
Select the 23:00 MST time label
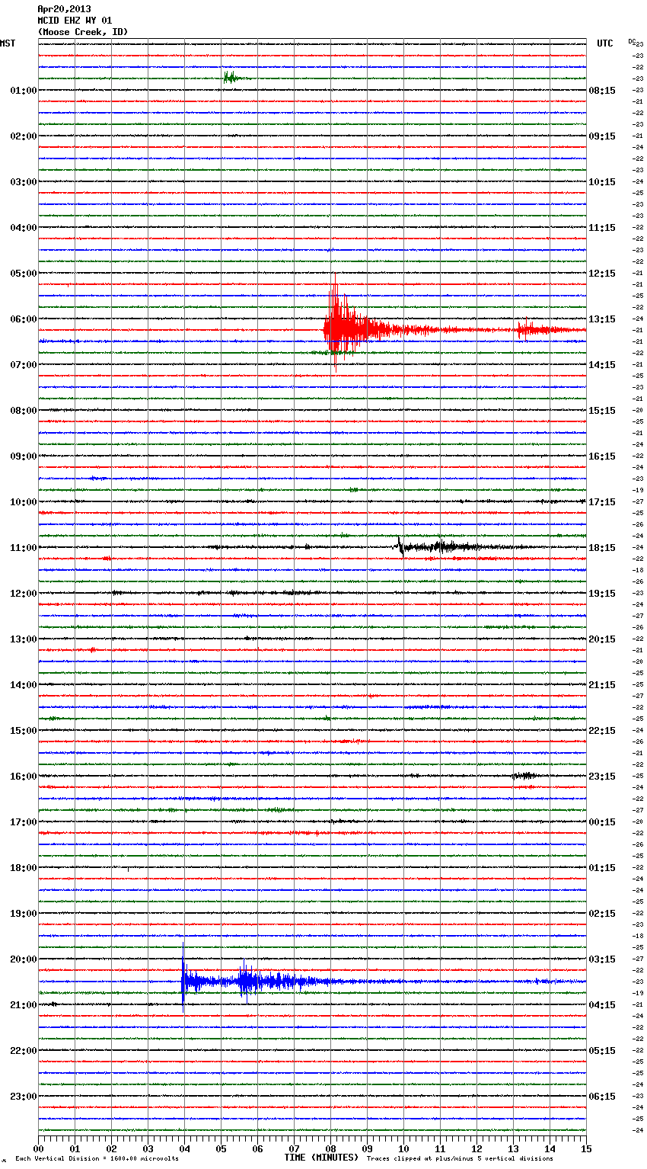click(x=23, y=1097)
